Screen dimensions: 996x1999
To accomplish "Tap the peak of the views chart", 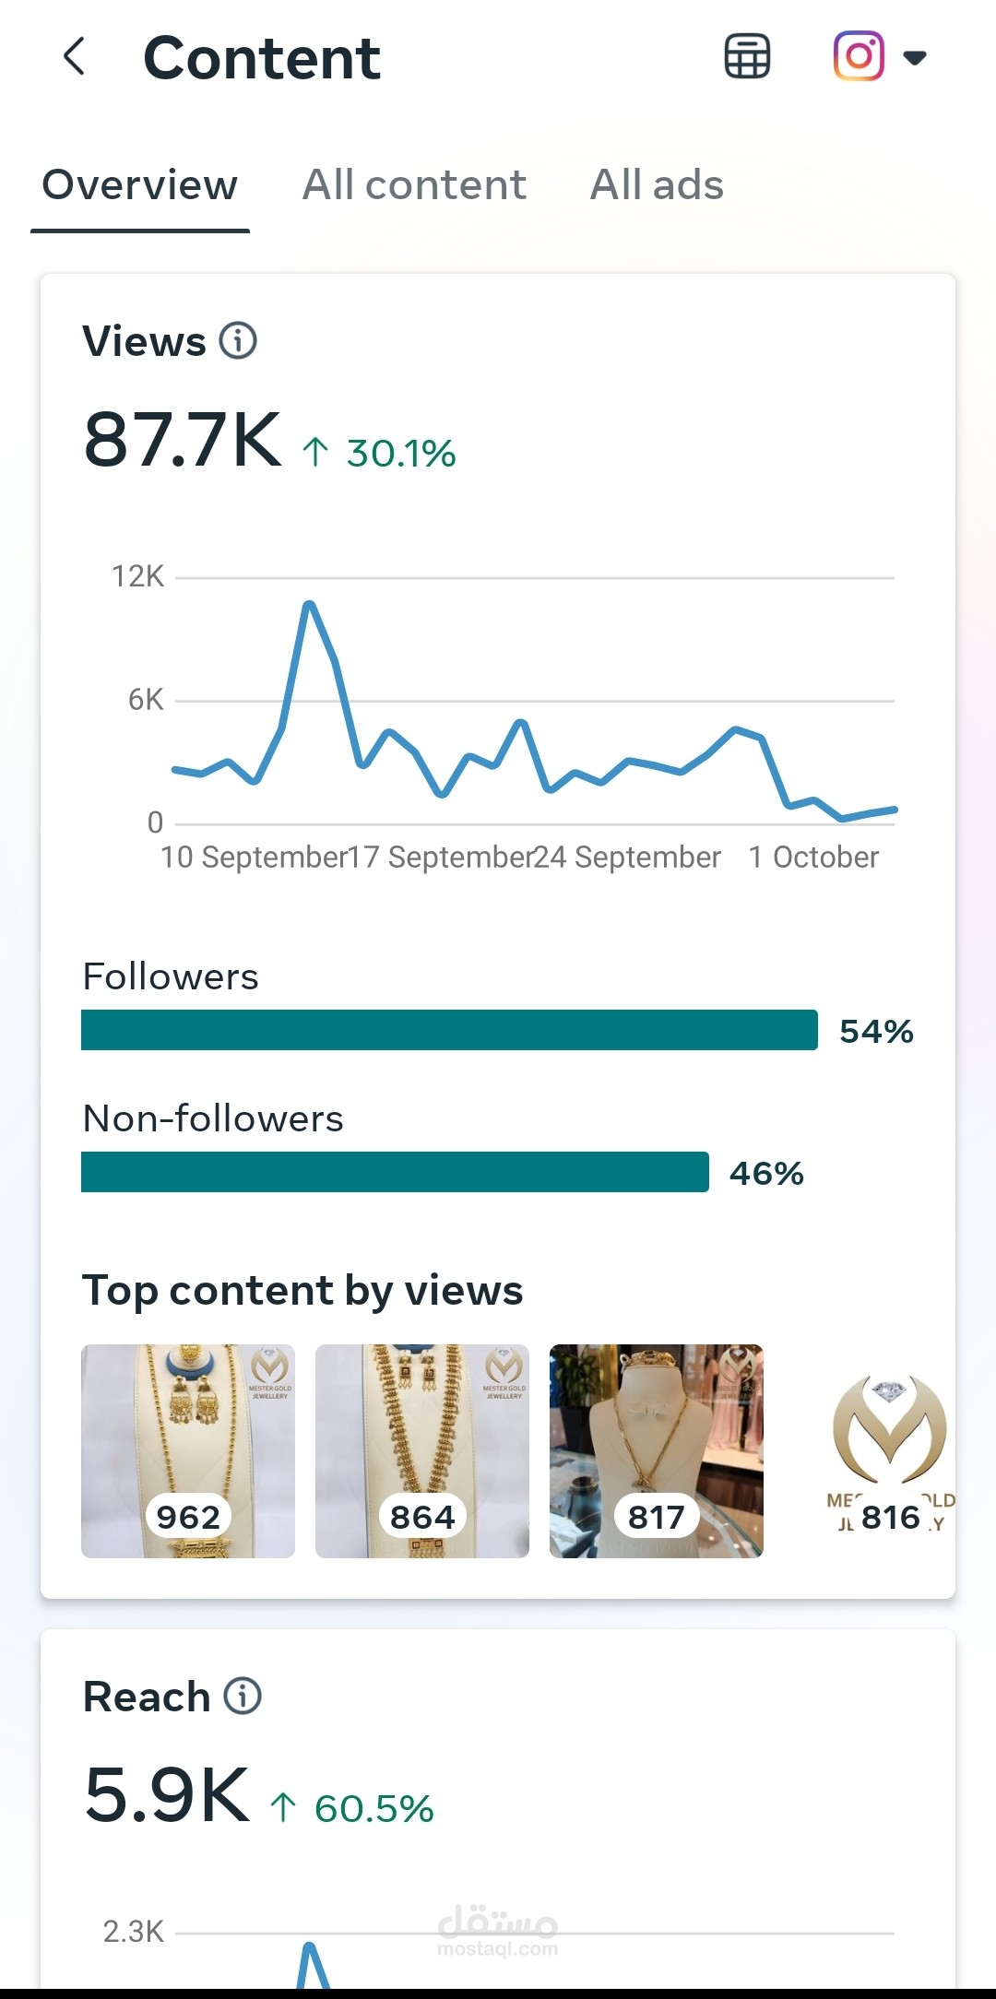I will pos(309,605).
